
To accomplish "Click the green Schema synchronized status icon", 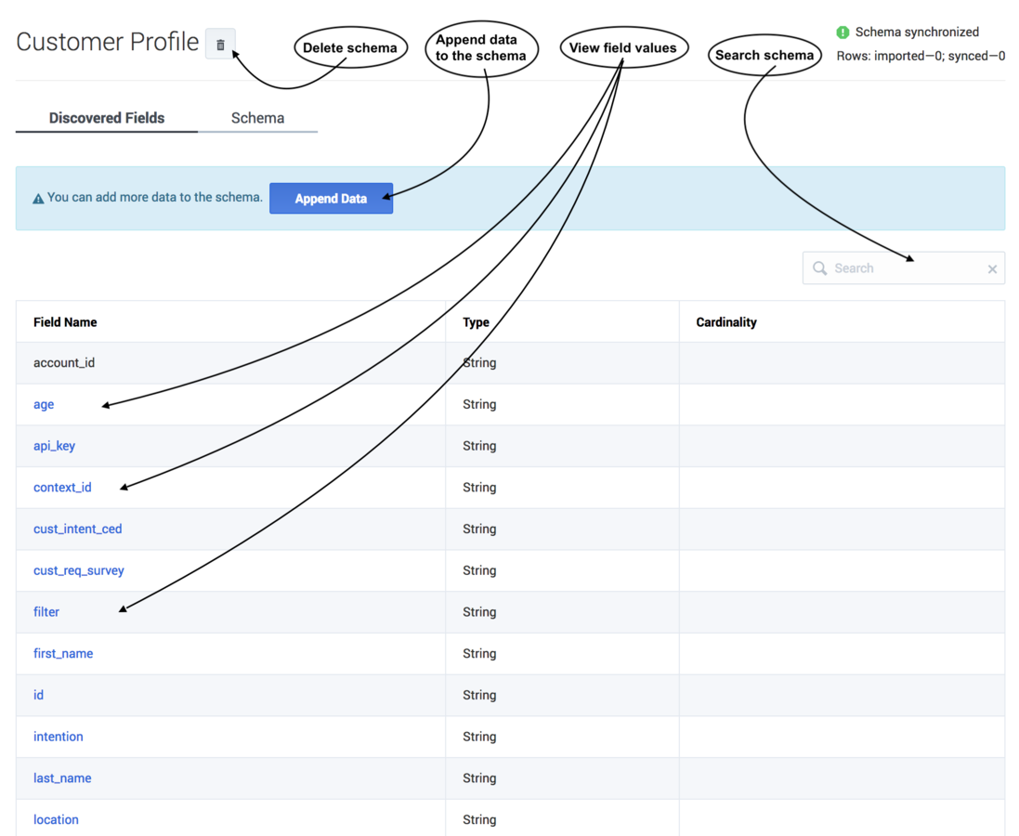I will point(843,32).
